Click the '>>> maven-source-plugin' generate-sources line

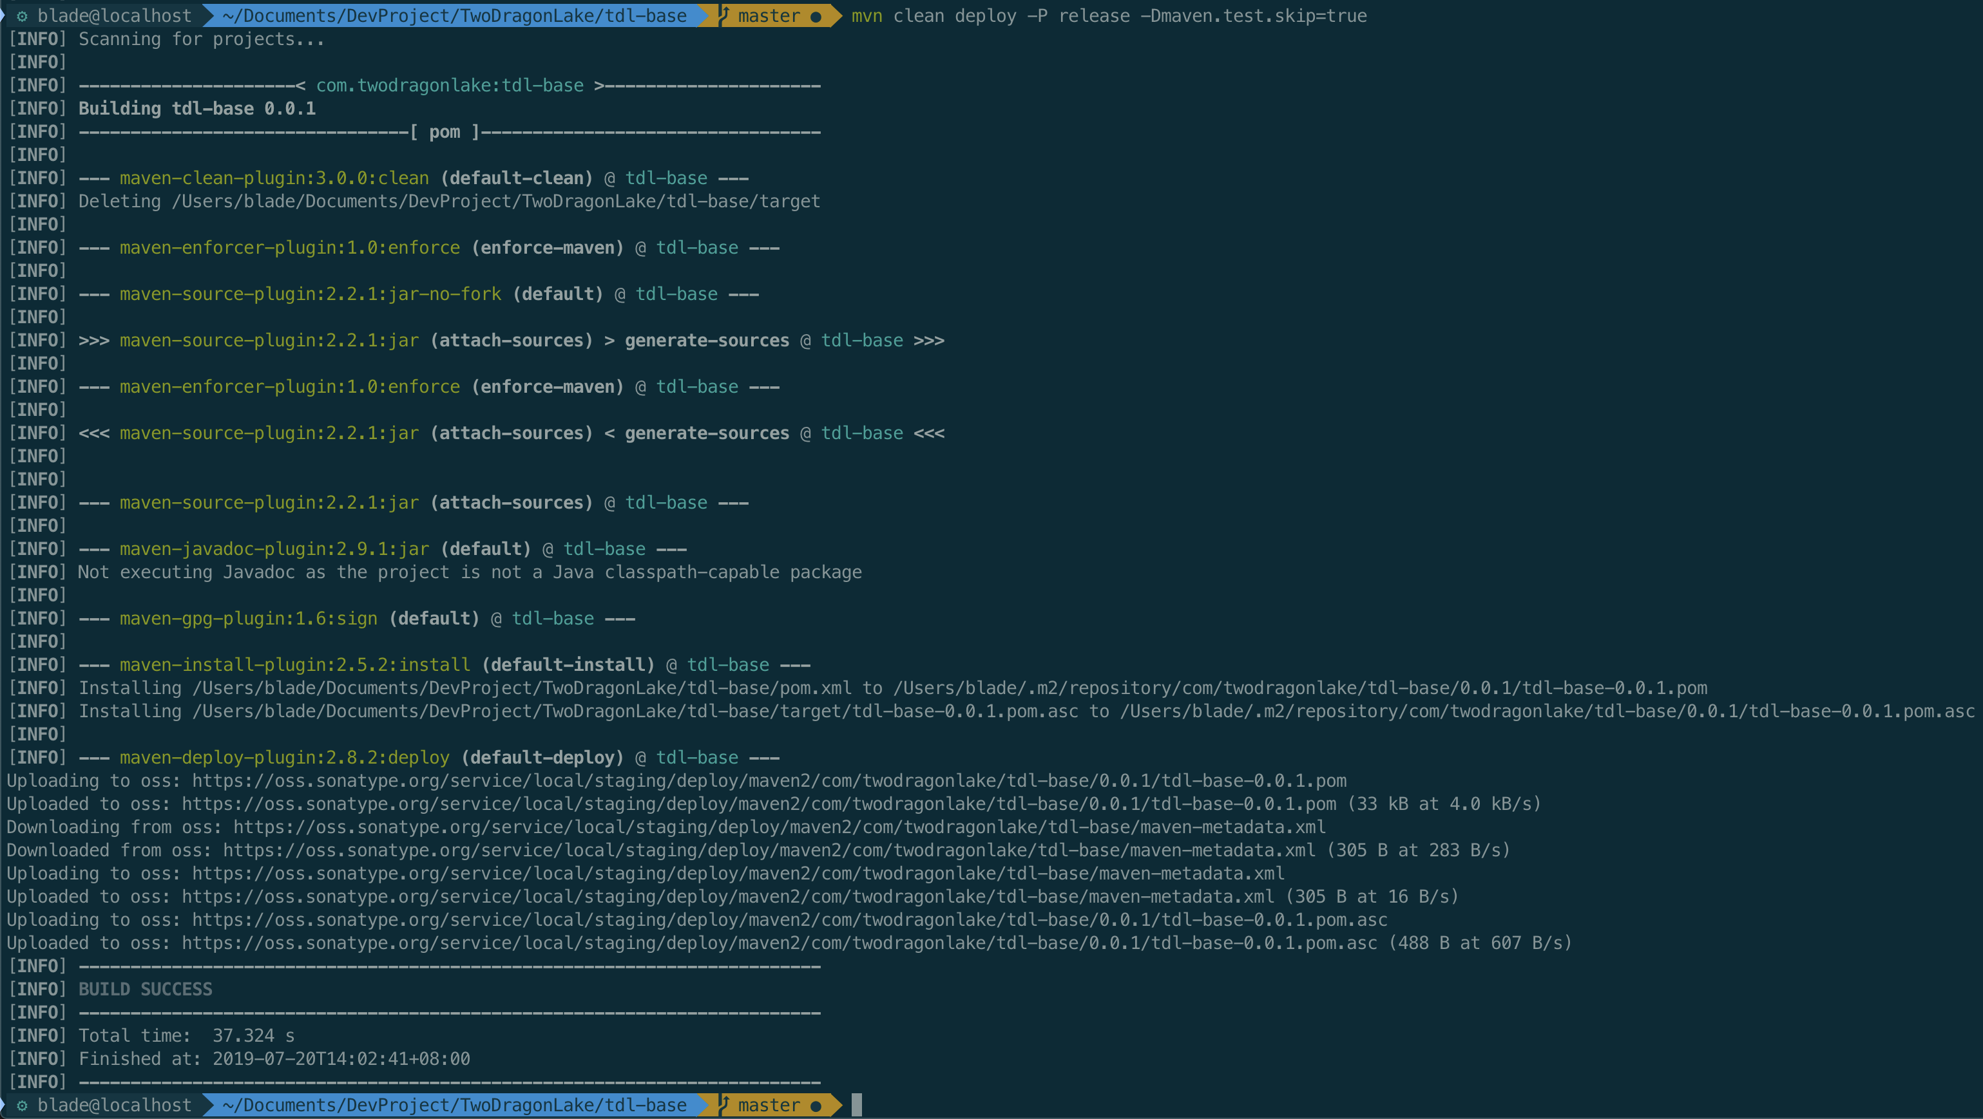pyautogui.click(x=511, y=340)
